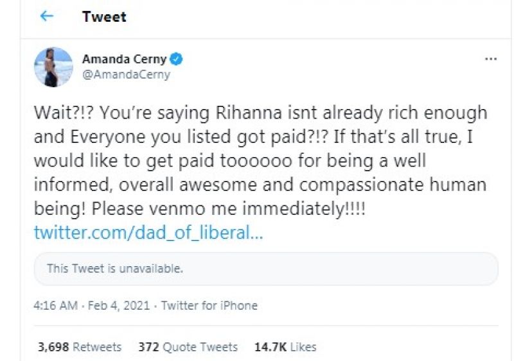Click the 'This Tweet is unavailable' box
514x361 pixels.
(x=266, y=269)
